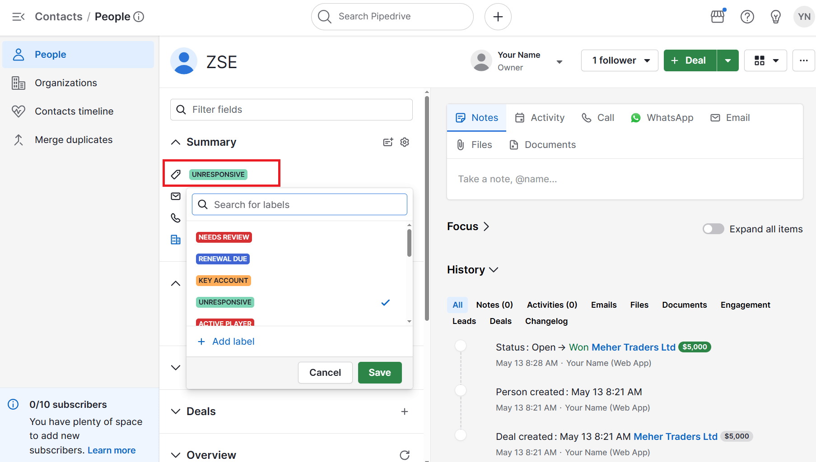
Task: Click the Organizations building icon in the sidebar
Action: tap(19, 83)
